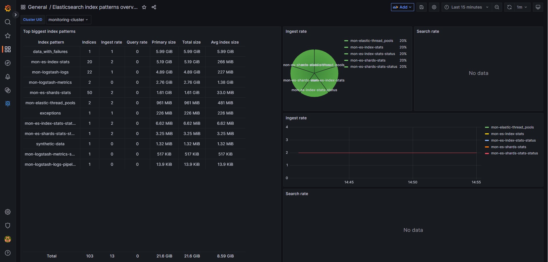Star this dashboard
548x262 pixels.
point(144,7)
